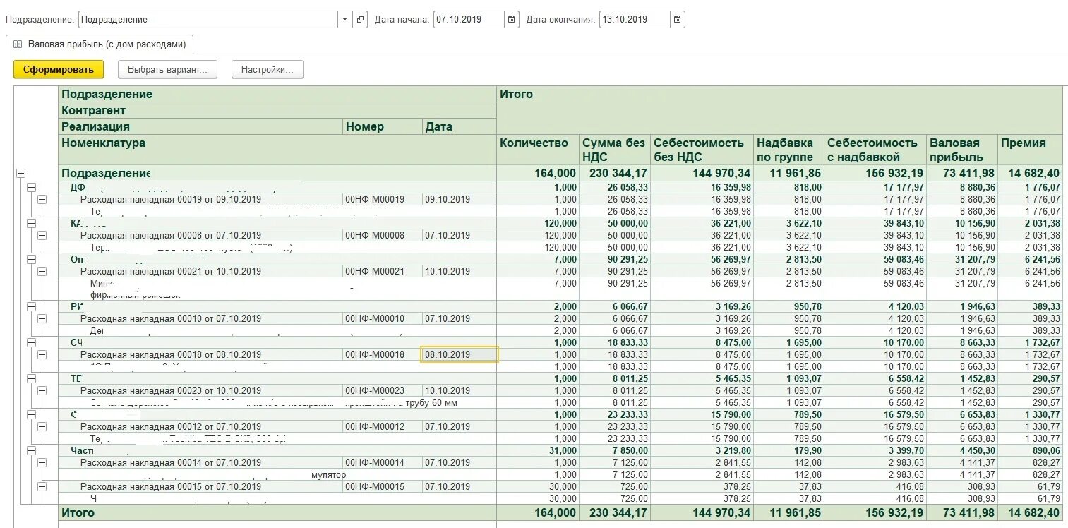1068x528 pixels.
Task: Click the open-form icon beside Подразделение field
Action: click(x=361, y=20)
